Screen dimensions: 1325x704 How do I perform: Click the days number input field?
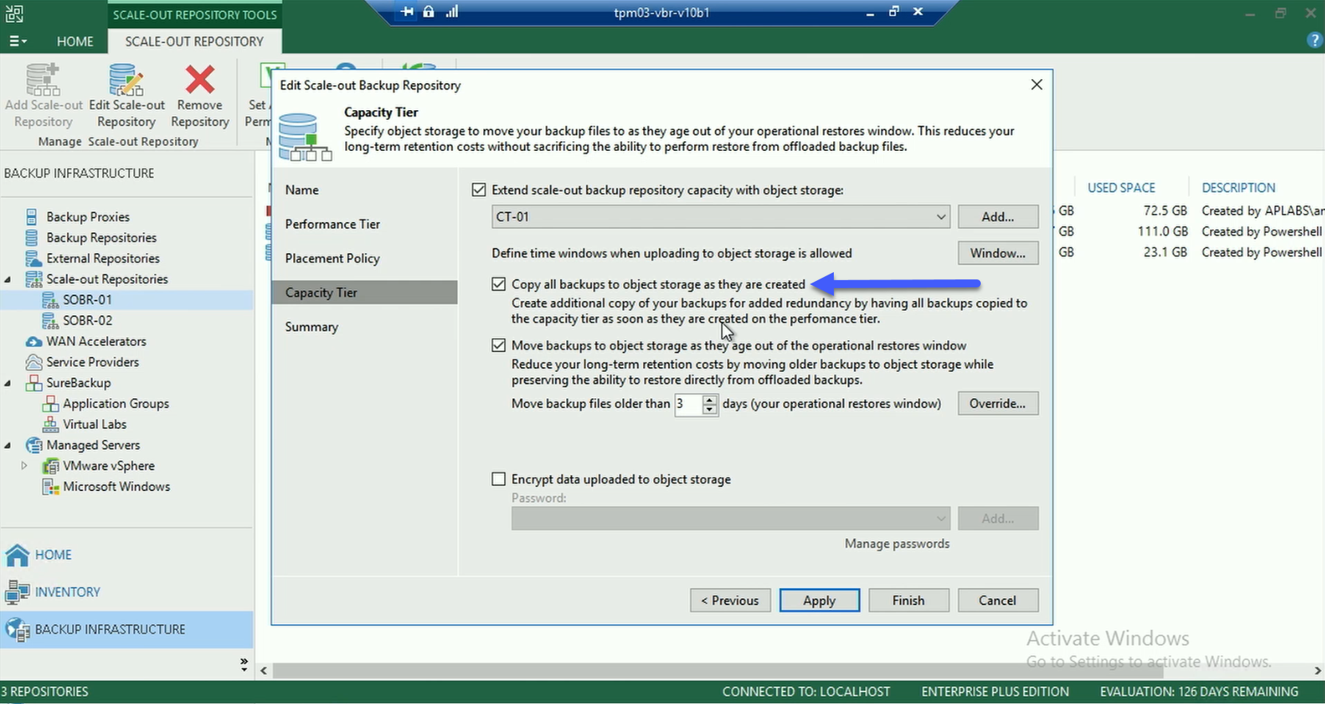click(688, 404)
